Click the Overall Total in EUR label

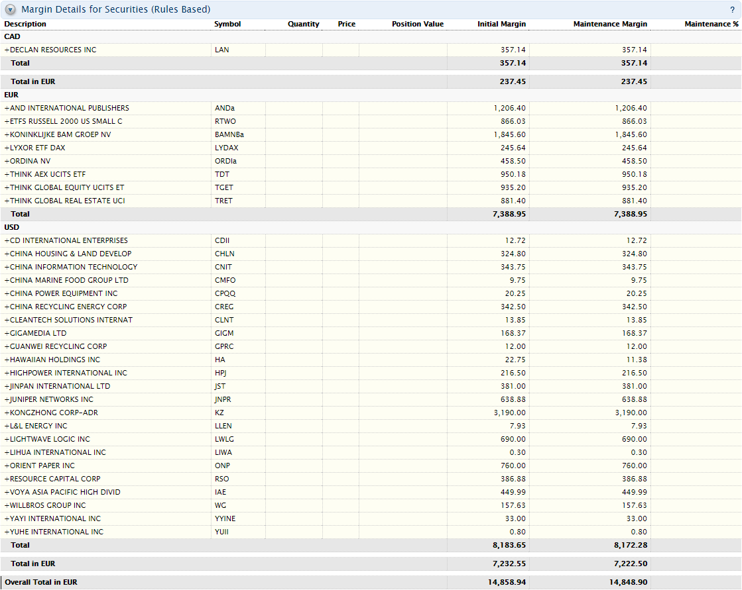coord(41,582)
